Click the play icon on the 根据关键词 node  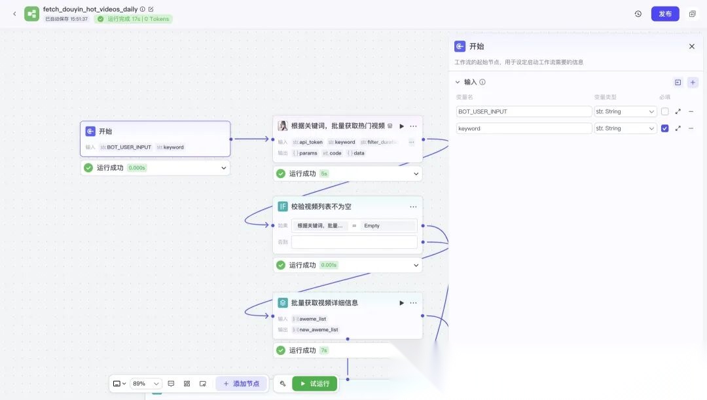click(401, 126)
